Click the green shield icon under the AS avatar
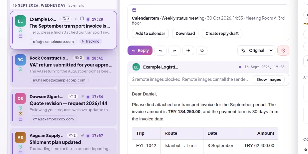The height and width of the screenshot is (154, 308). [20, 147]
